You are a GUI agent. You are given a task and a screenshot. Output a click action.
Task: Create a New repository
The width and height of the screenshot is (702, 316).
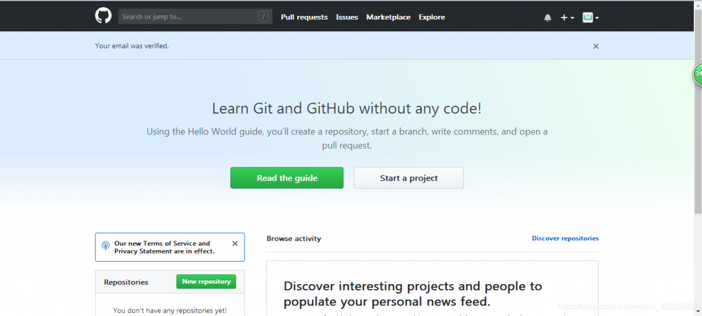coord(206,281)
